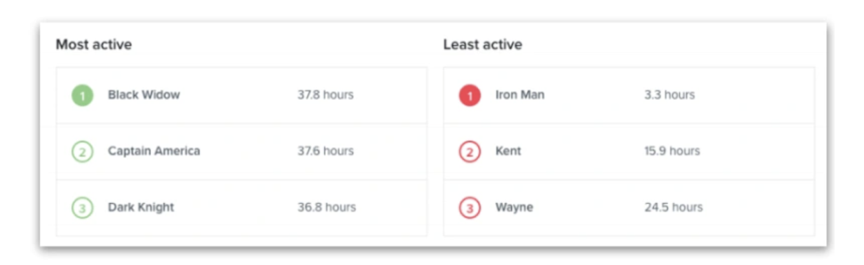Click the red rank 1 badge
This screenshot has height=265, width=864.
pyautogui.click(x=470, y=95)
